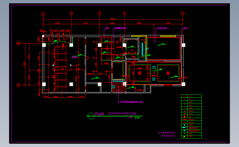Click grid axis bubble number 1
This screenshot has height=147, width=239.
[x=43, y=14]
